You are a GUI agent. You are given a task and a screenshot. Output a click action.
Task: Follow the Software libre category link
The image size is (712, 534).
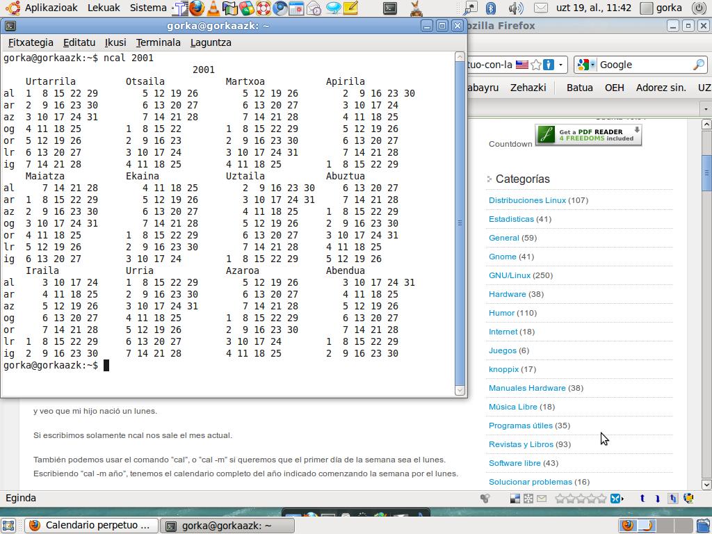tap(515, 463)
